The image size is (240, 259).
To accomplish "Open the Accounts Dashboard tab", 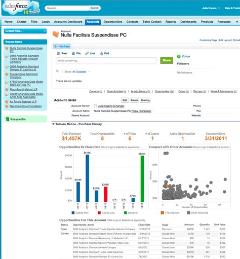I will pos(68,22).
